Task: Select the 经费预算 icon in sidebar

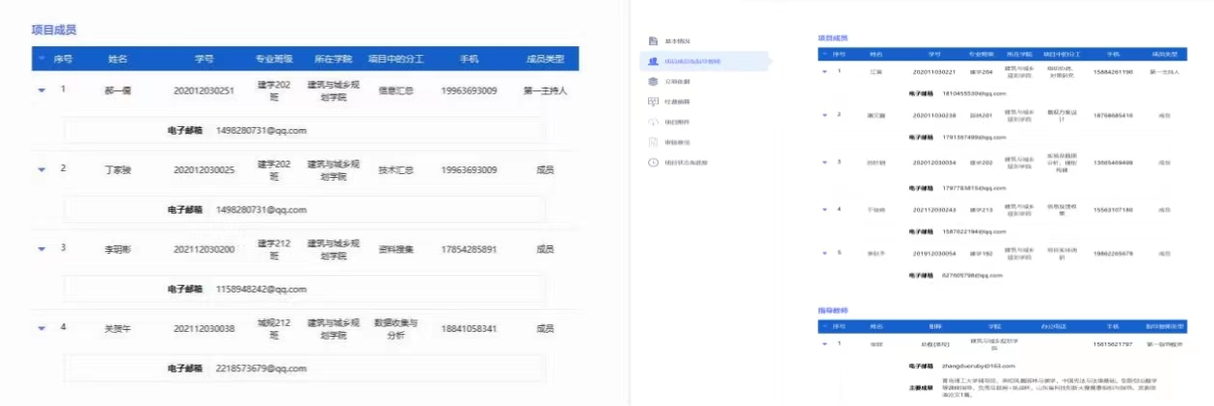Action: (653, 102)
